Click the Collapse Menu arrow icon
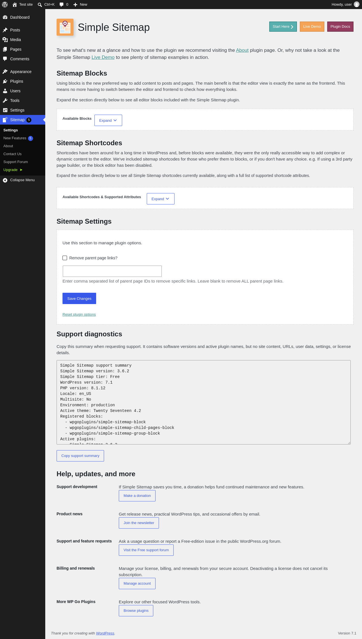This screenshot has width=362, height=639. click(5, 180)
